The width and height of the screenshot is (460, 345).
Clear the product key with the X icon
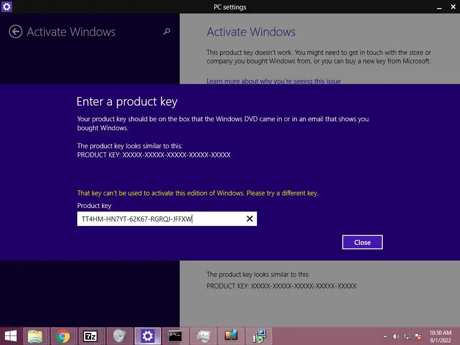[250, 219]
